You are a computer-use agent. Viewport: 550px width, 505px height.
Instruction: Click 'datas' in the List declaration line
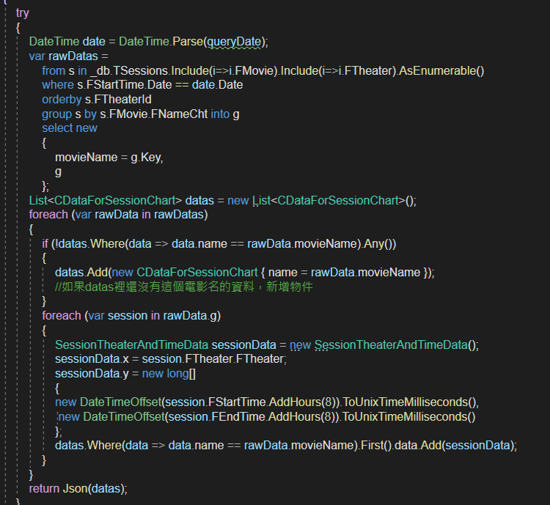click(x=199, y=201)
